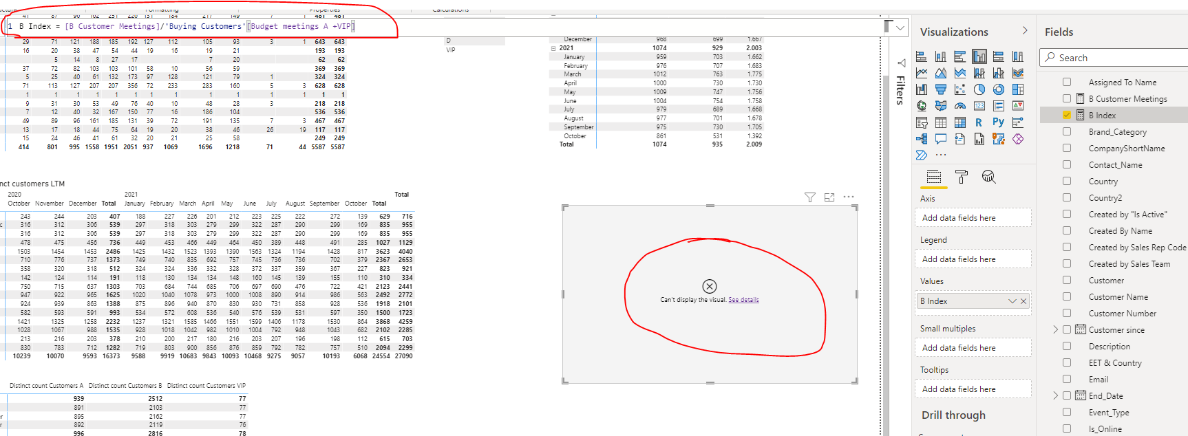Select the Ribbon chart visual
The height and width of the screenshot is (436, 1188).
pyautogui.click(x=1018, y=73)
